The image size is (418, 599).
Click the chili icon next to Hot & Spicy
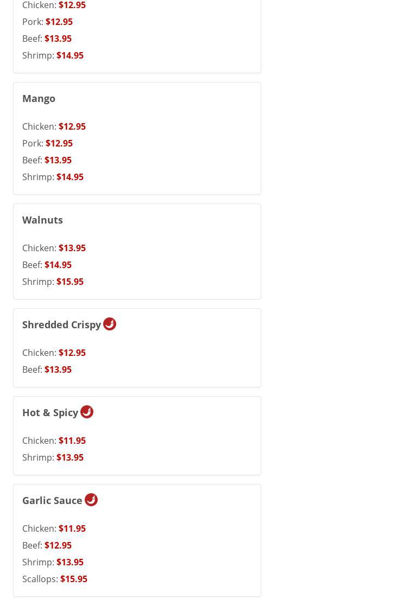[87, 412]
